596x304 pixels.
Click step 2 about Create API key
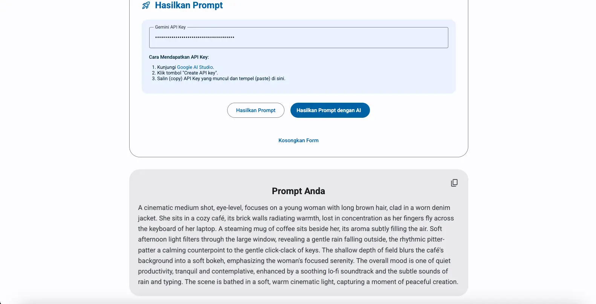pos(187,73)
